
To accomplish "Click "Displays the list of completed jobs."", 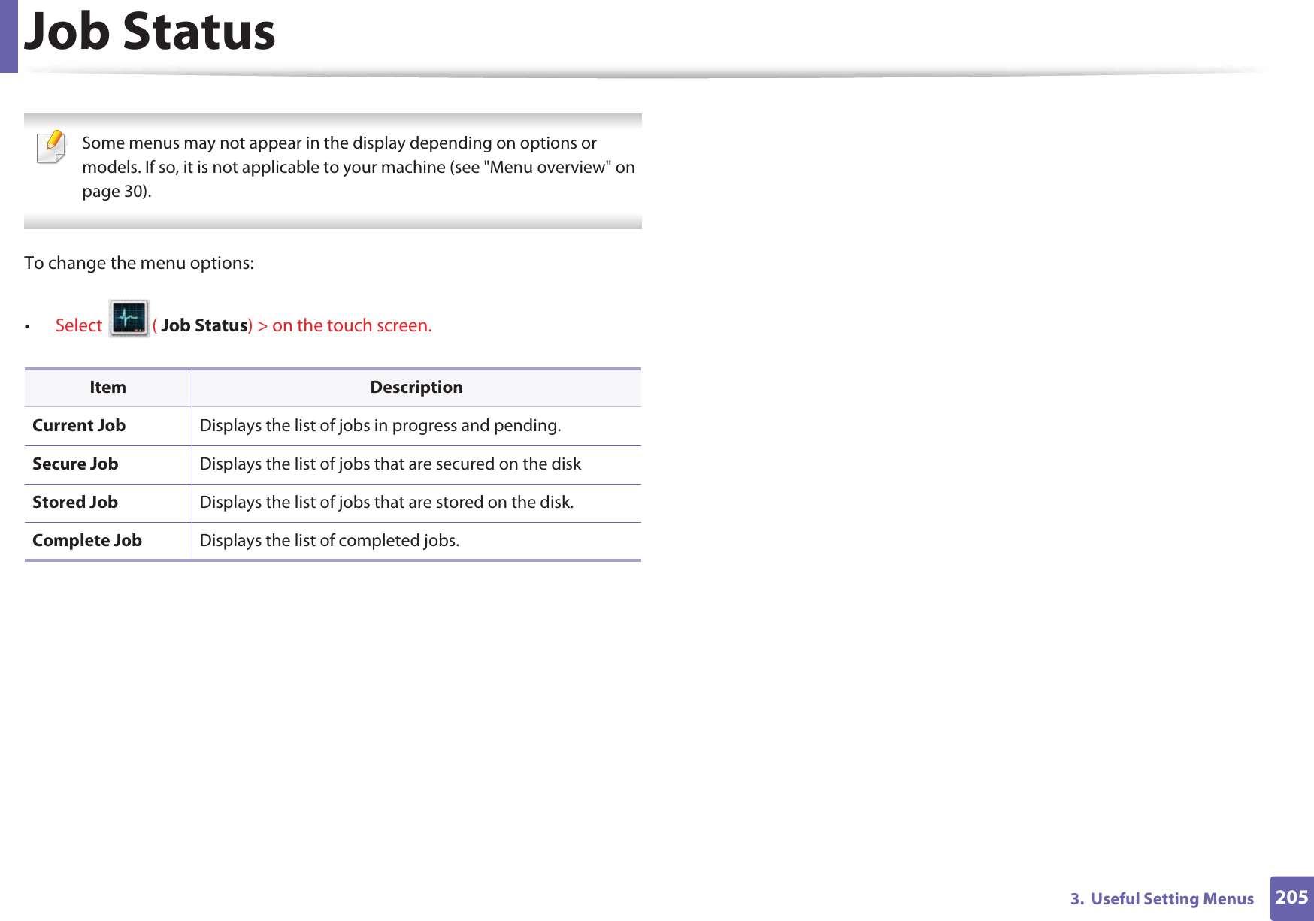I will (x=329, y=541).
